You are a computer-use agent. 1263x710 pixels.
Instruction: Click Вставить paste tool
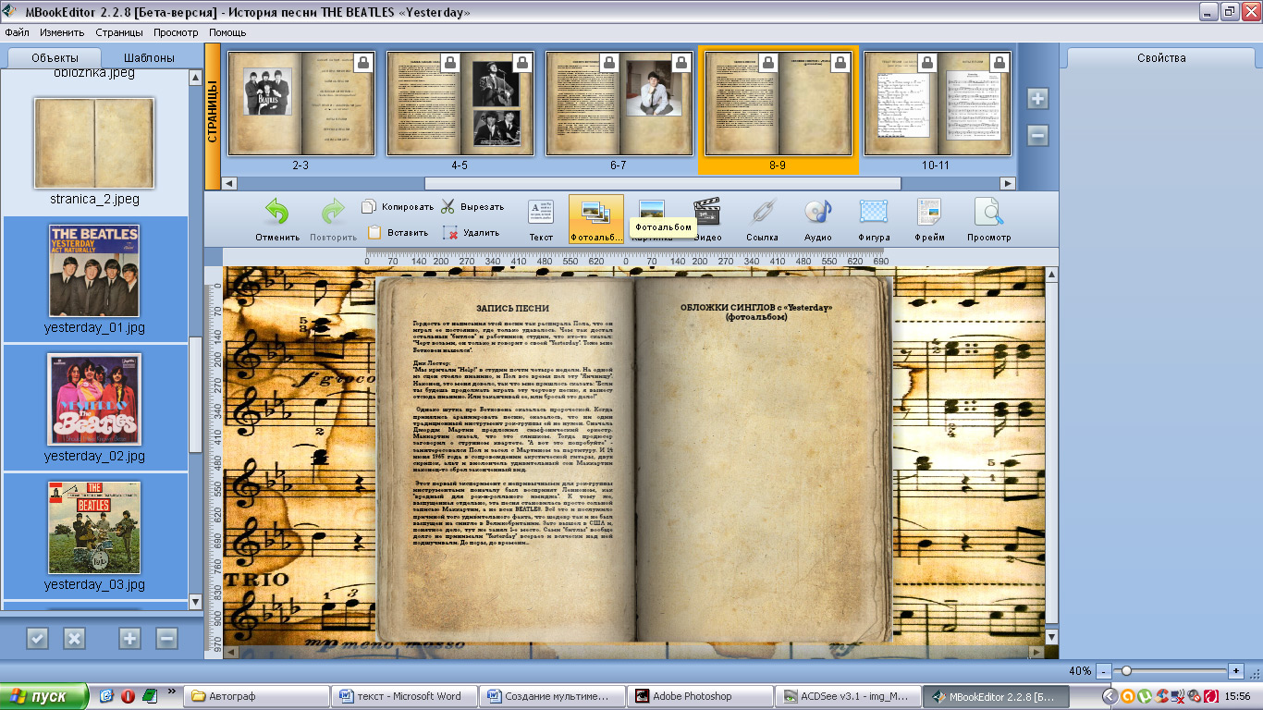pos(398,233)
